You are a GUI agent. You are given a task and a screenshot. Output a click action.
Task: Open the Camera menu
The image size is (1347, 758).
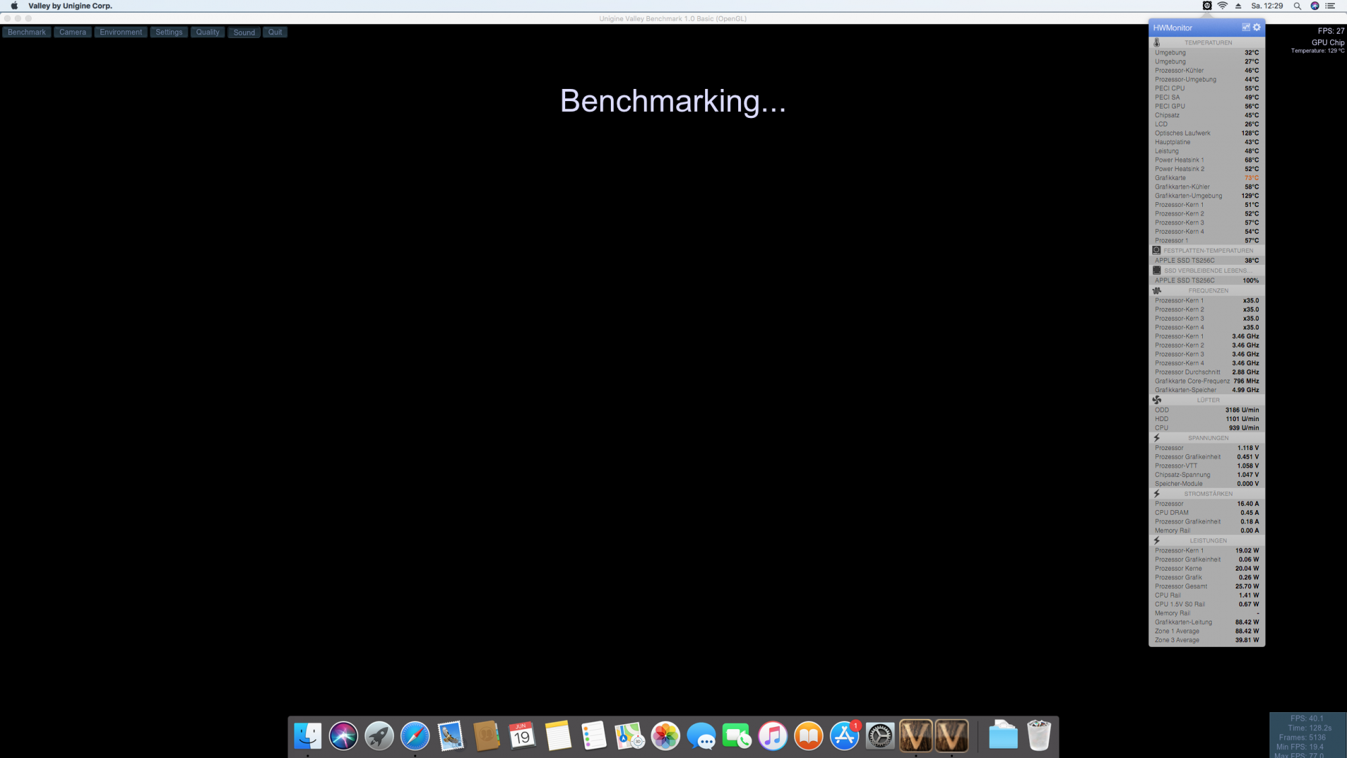pyautogui.click(x=73, y=32)
